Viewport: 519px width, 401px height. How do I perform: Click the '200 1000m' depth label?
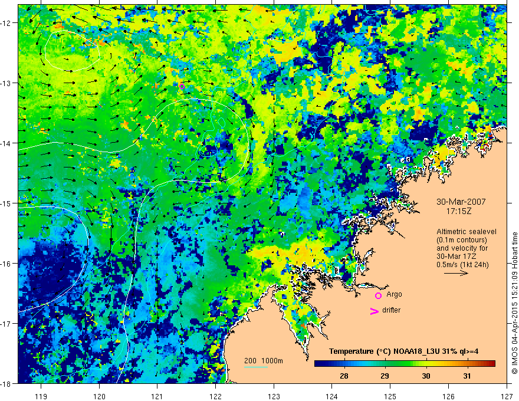(264, 361)
